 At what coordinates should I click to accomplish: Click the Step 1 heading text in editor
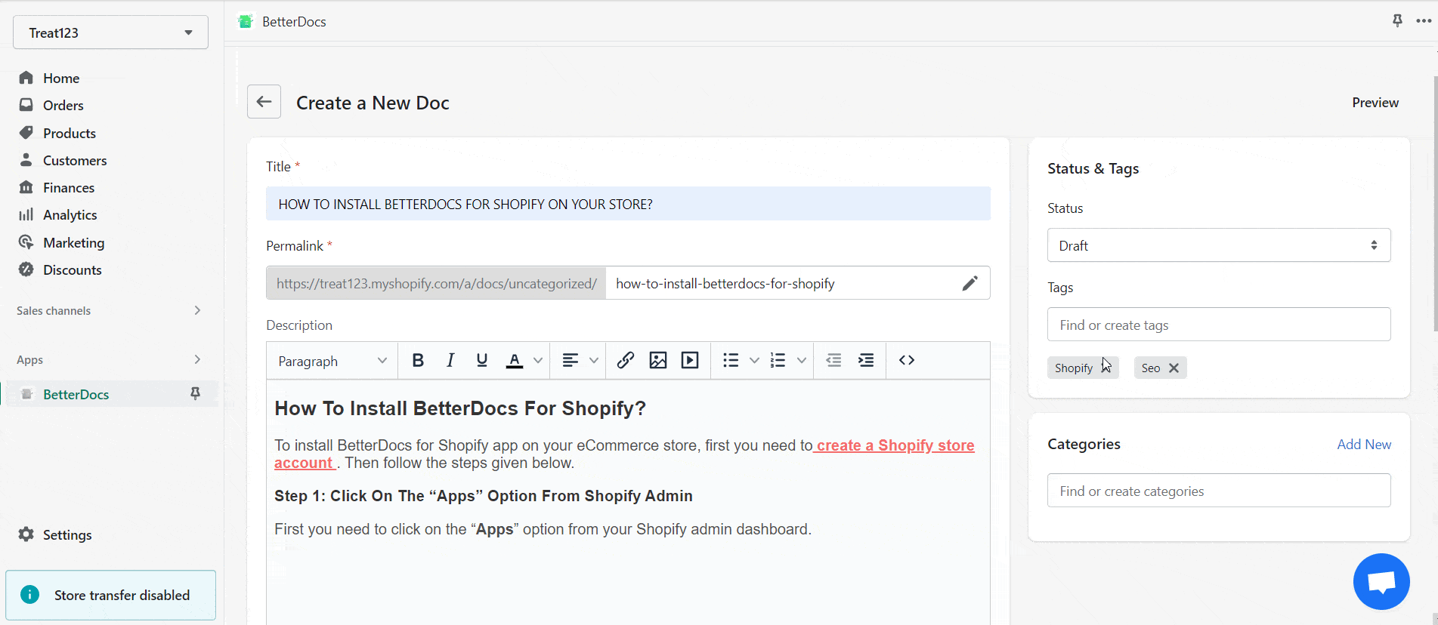[x=484, y=496]
